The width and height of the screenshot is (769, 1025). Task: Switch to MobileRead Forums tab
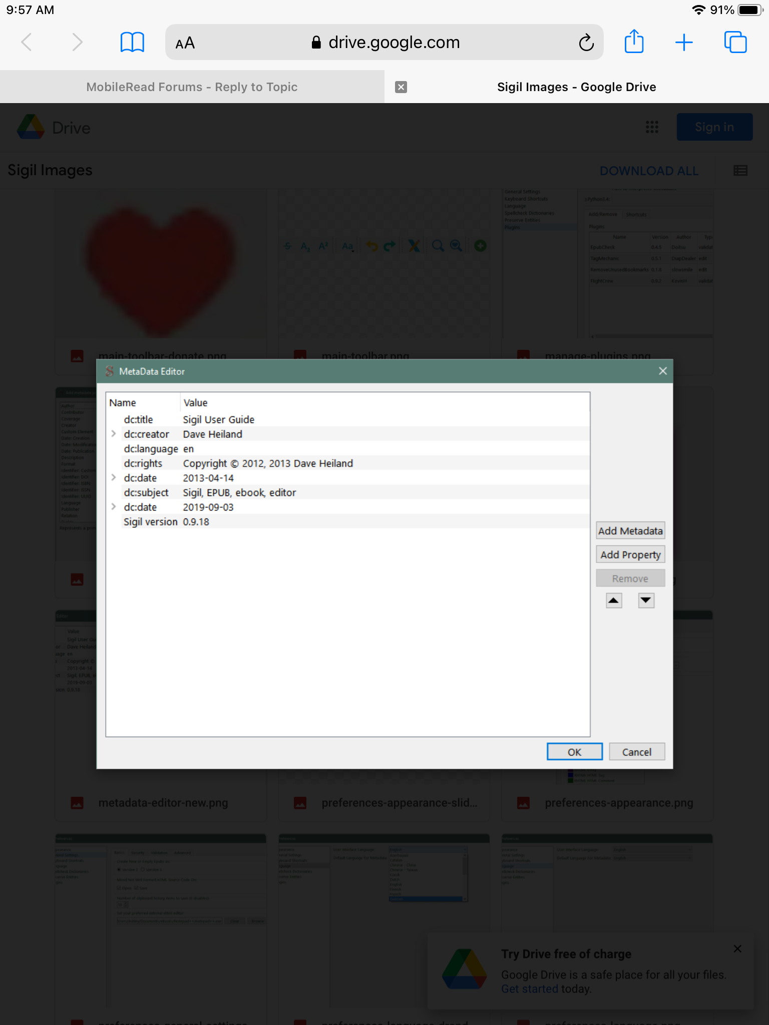(x=192, y=87)
